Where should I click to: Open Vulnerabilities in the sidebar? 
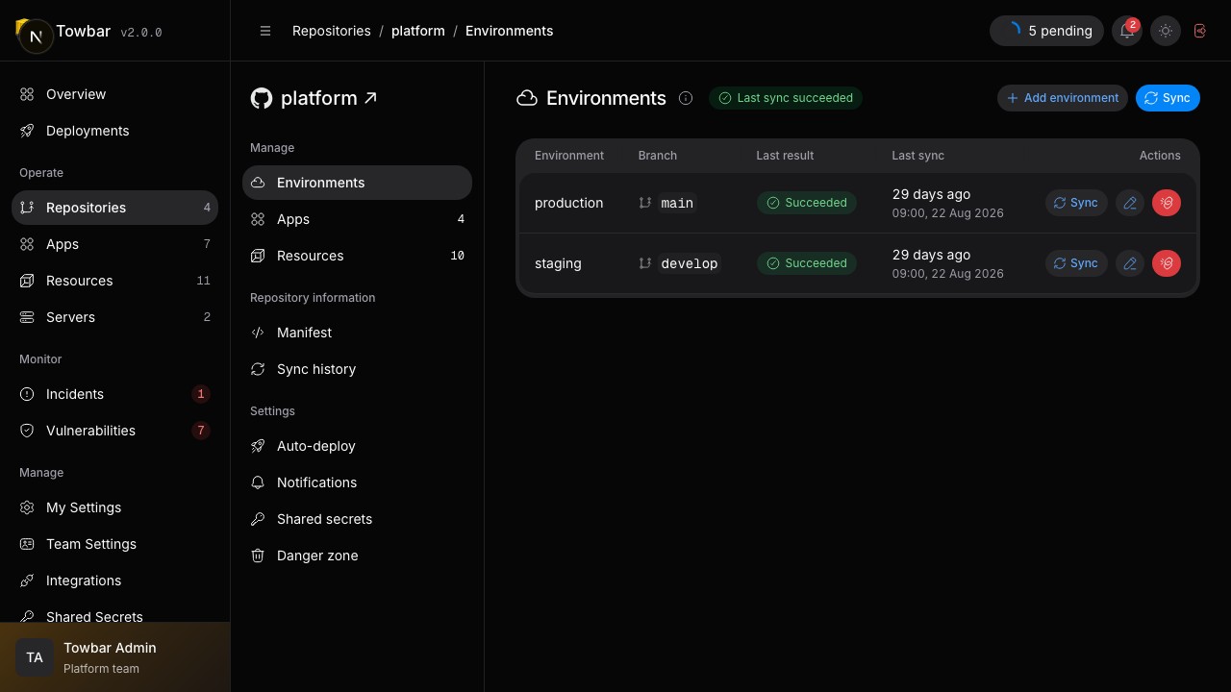[114, 431]
